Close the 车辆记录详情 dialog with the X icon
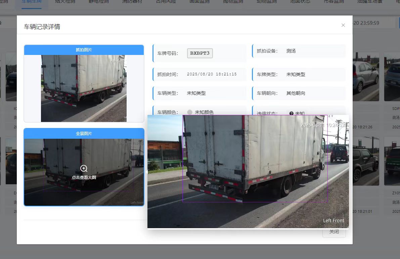Viewport: 400px width, 259px height. pos(343,25)
